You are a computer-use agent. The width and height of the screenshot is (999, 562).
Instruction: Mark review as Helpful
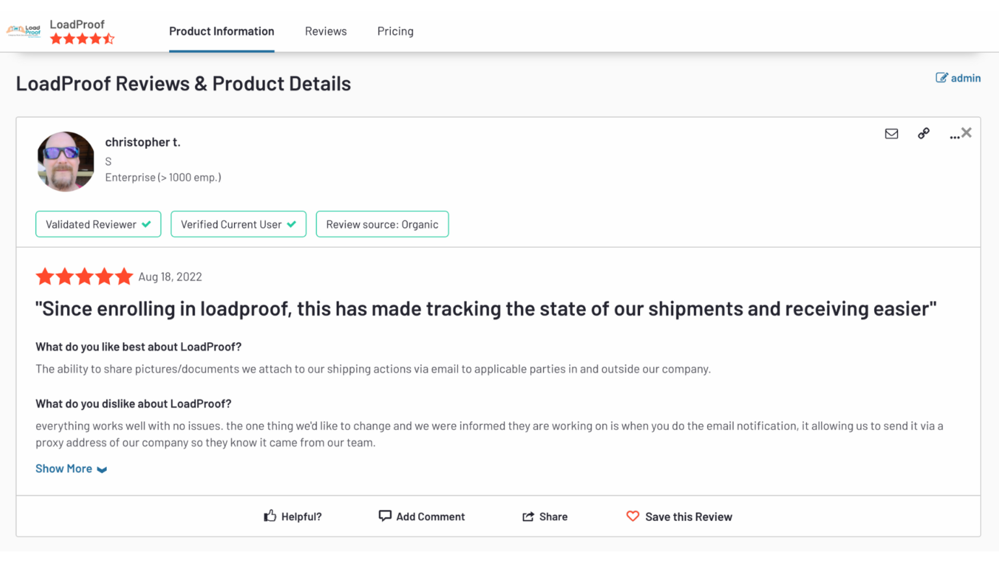pos(293,516)
